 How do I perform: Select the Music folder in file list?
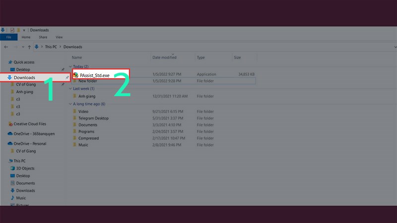click(83, 145)
